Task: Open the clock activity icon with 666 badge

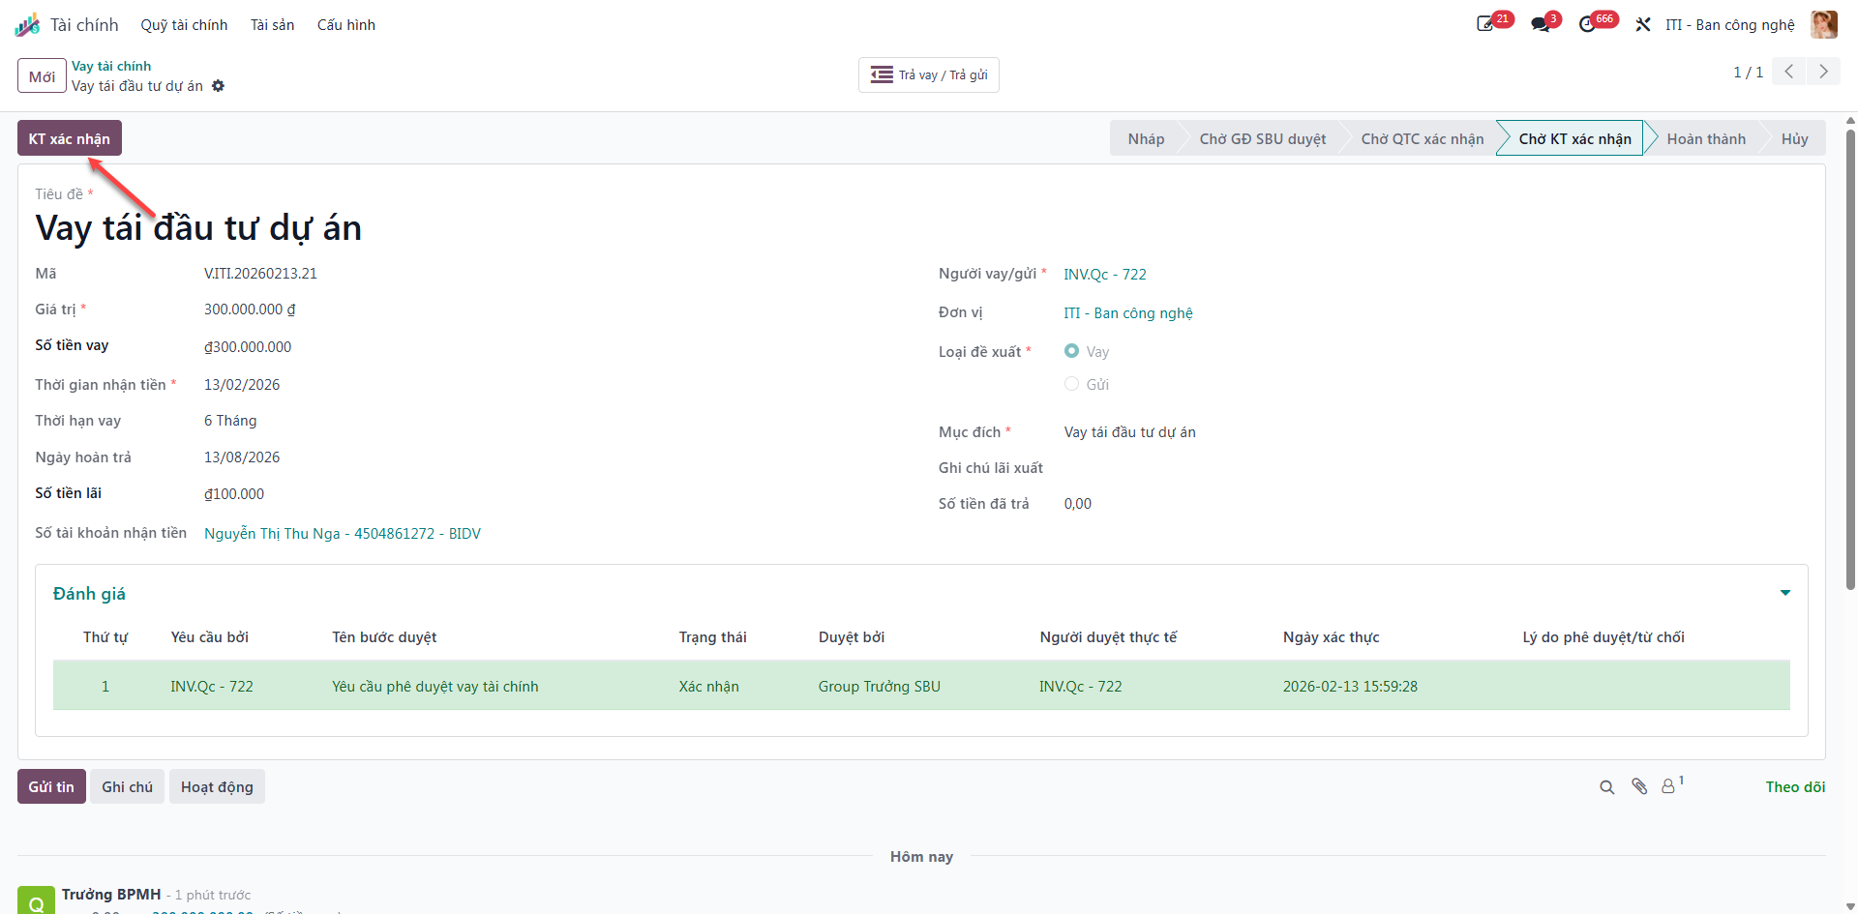Action: pos(1587,24)
